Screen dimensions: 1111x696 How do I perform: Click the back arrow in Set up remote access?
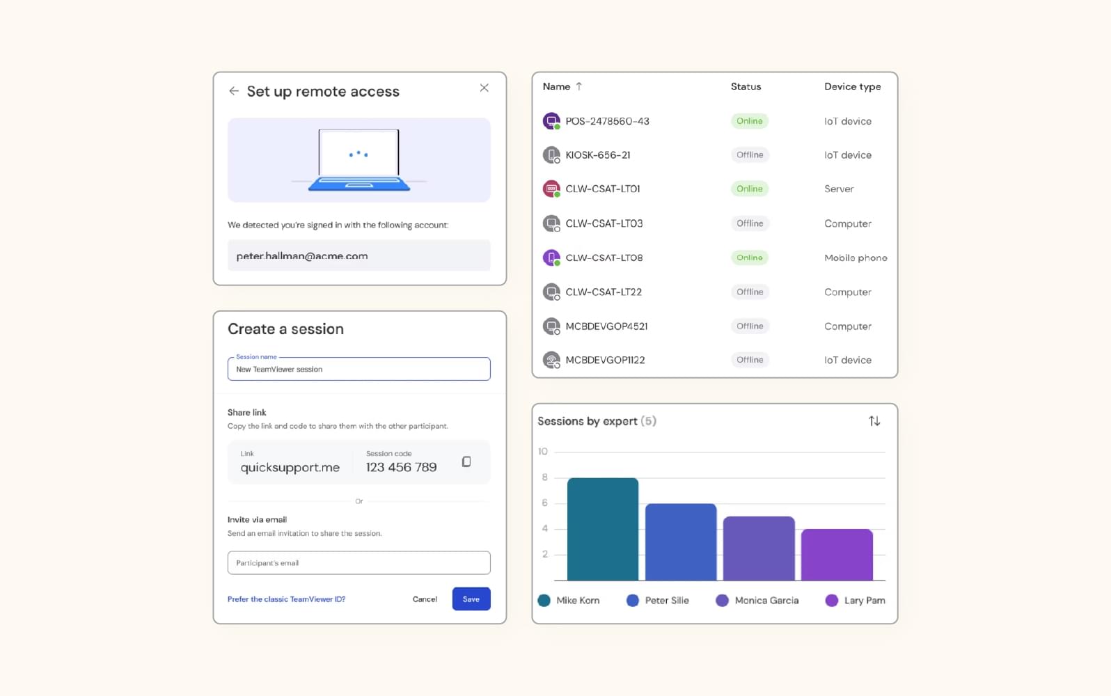pyautogui.click(x=234, y=91)
